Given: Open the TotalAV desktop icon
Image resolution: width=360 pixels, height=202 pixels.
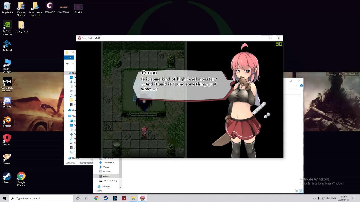Looking at the screenshot, I should coord(7,140).
